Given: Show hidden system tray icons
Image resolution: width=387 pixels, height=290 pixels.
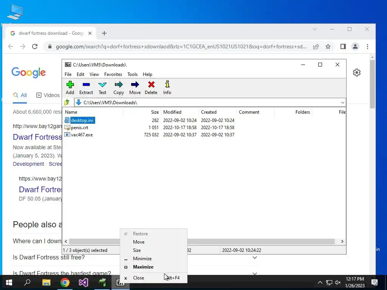Looking at the screenshot, I should (320, 282).
